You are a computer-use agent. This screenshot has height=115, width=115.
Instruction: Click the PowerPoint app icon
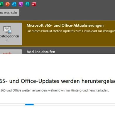[x=7, y=4]
